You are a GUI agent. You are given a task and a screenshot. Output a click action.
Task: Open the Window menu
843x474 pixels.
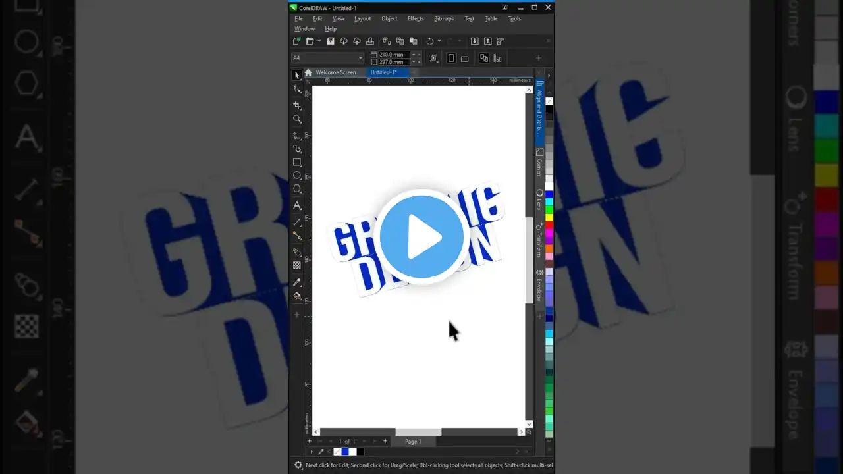tap(304, 28)
